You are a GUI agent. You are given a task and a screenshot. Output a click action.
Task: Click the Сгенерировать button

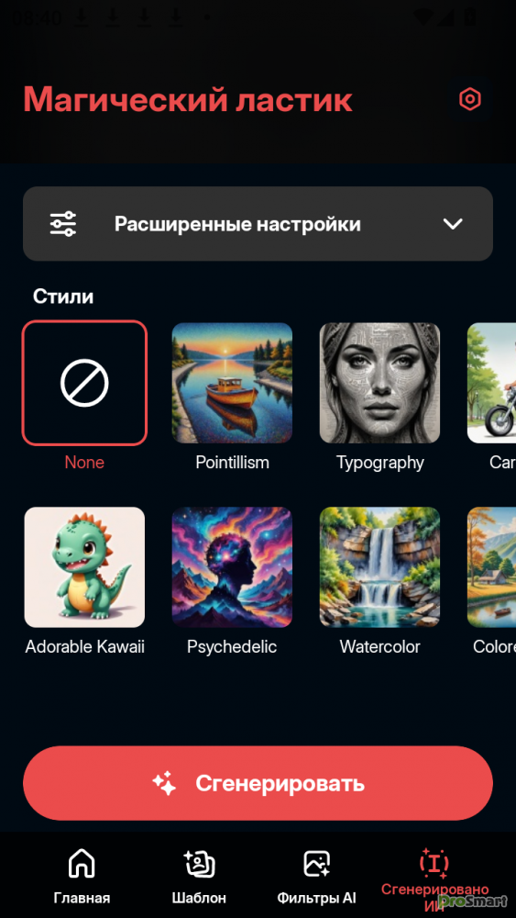(x=258, y=783)
